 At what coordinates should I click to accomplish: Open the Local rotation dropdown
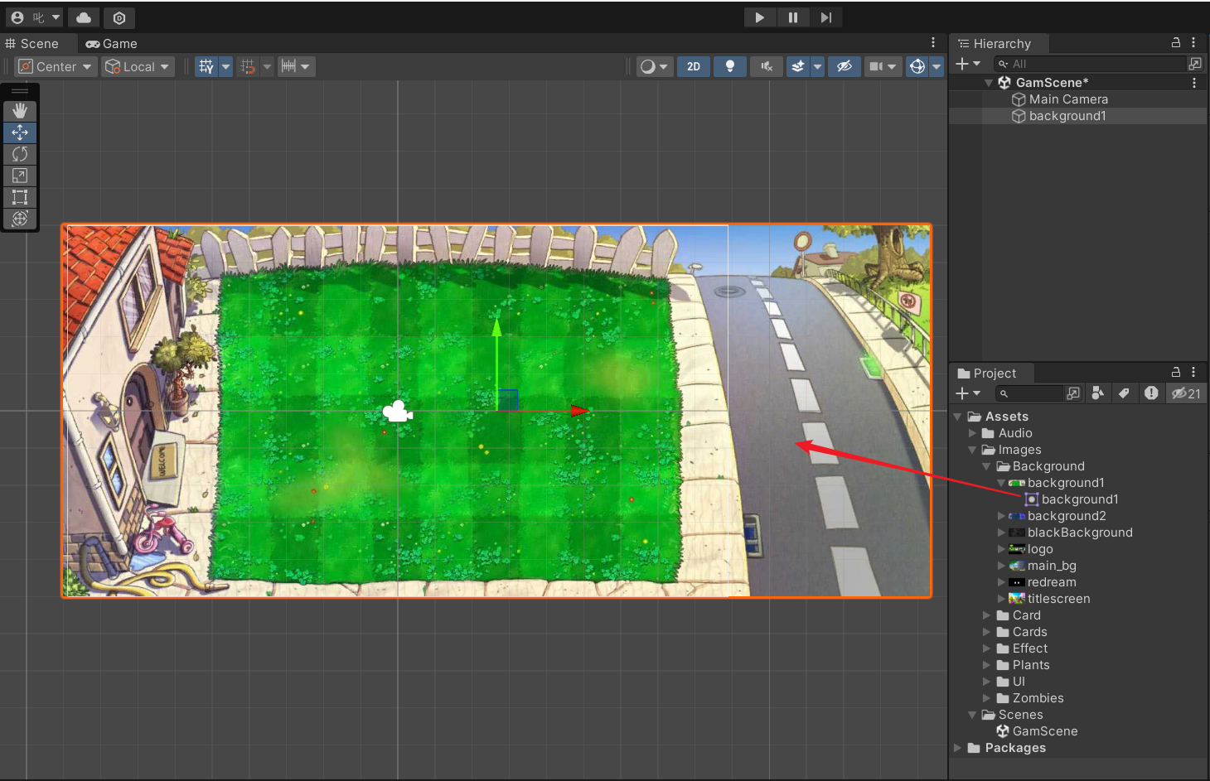coord(138,66)
